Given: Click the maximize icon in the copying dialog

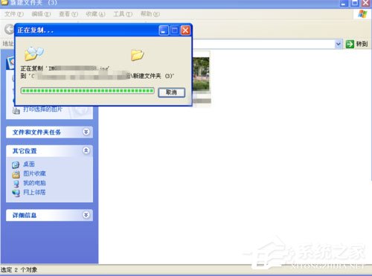Looking at the screenshot, I should pos(175,31).
